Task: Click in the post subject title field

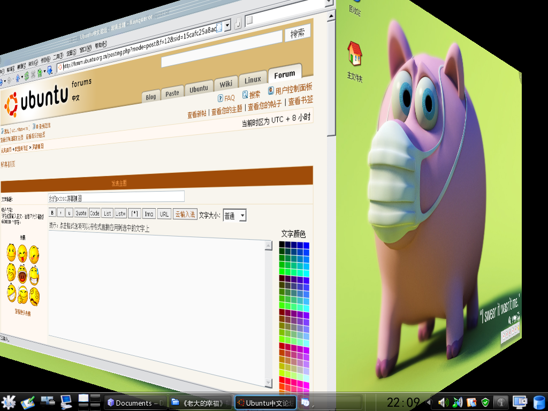Action: pos(116,197)
